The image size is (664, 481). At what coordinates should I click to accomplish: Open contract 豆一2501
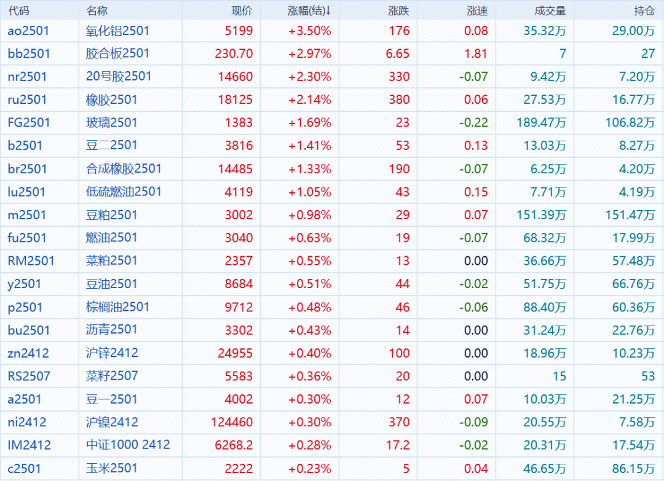112,399
